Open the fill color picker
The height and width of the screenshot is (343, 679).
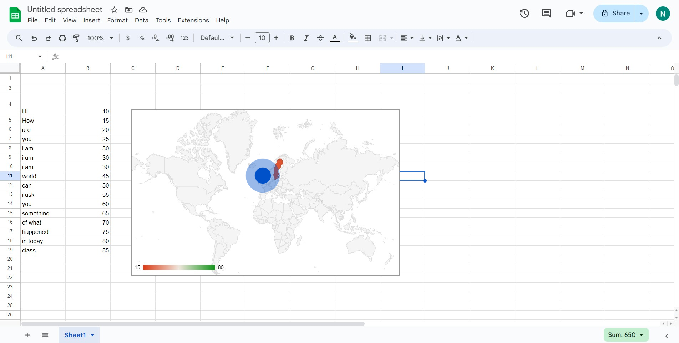pos(353,38)
